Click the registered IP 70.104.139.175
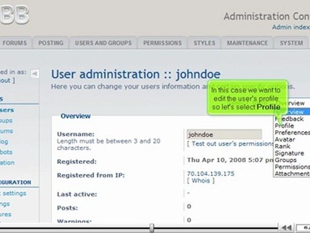This screenshot has width=310, height=233. click(x=211, y=173)
